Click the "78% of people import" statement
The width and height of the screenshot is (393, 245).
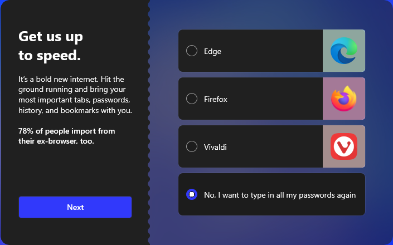tap(67, 136)
